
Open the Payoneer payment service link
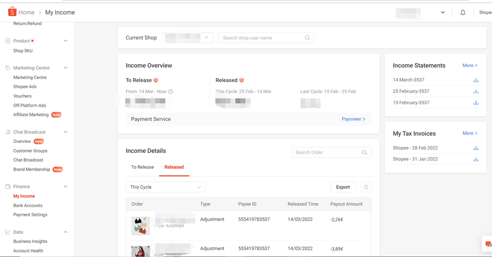(x=353, y=119)
